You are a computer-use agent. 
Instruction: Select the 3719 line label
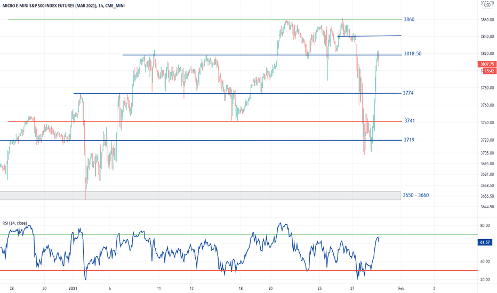pos(408,140)
